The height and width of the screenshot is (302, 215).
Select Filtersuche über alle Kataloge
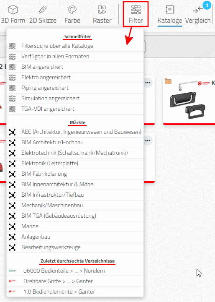75,46
